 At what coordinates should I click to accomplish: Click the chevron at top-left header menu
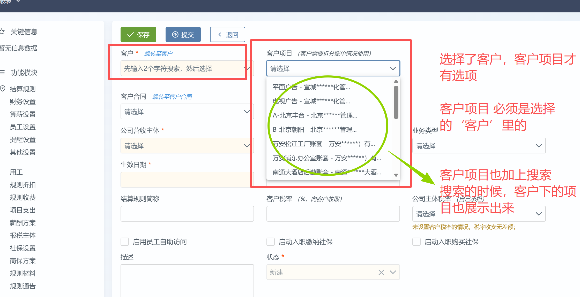click(x=18, y=1)
